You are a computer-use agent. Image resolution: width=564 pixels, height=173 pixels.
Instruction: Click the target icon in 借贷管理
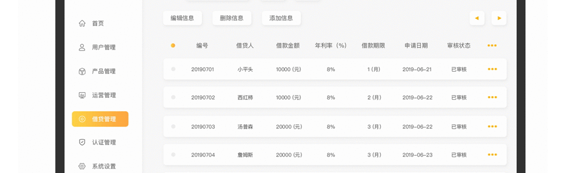coord(82,119)
